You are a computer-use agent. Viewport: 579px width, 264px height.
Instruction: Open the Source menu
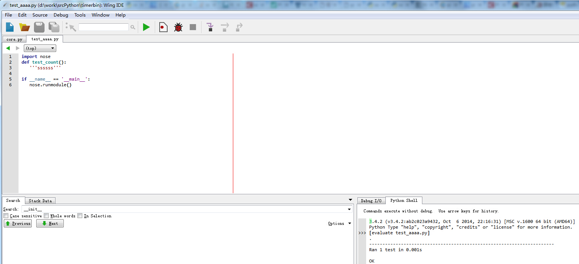[40, 15]
